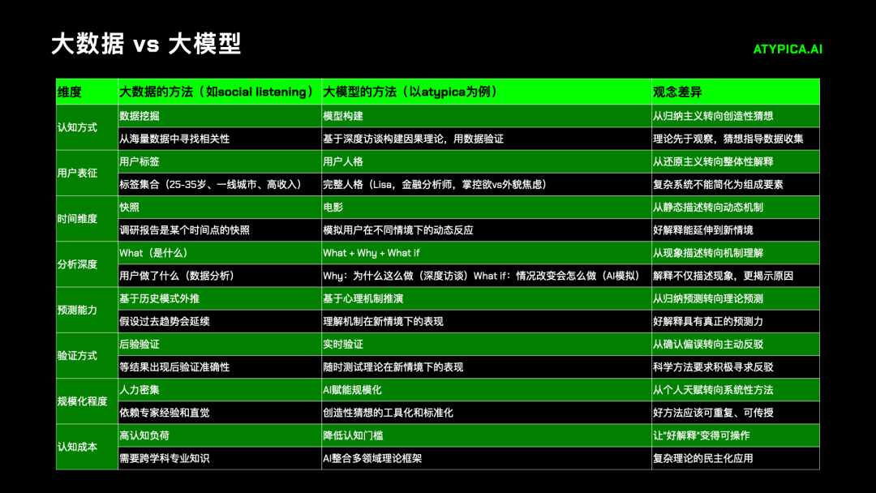Screen dimensions: 876x493
Task: Click the cell 快照
Action: coord(220,207)
